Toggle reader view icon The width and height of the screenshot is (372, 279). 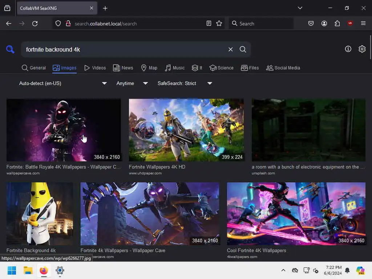click(209, 23)
